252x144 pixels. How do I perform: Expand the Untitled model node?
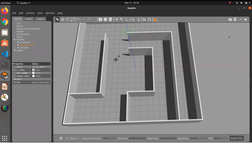[18, 48]
